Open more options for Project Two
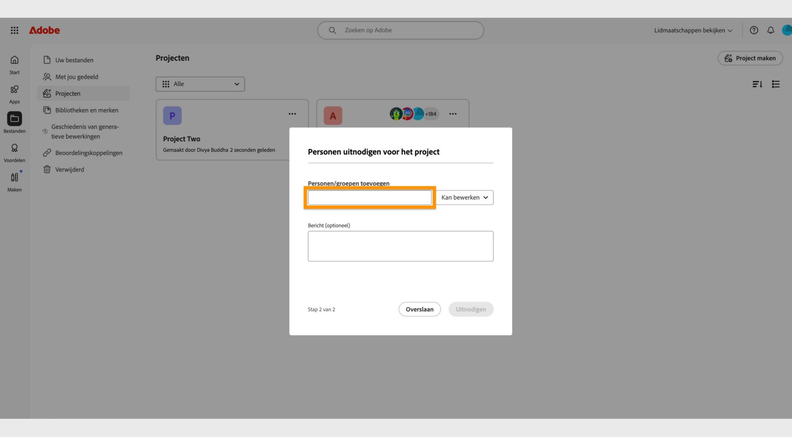The width and height of the screenshot is (792, 437). pos(292,114)
